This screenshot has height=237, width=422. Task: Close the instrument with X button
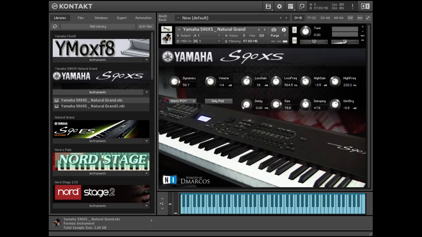click(x=363, y=27)
